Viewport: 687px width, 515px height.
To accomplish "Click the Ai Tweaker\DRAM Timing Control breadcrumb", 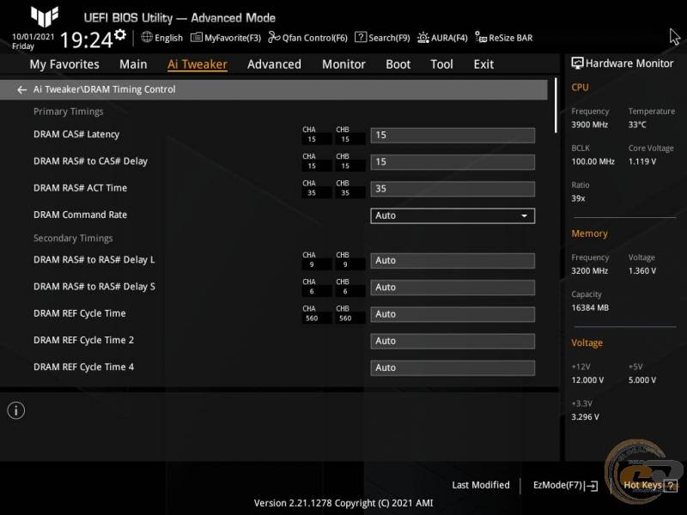I will coord(104,89).
